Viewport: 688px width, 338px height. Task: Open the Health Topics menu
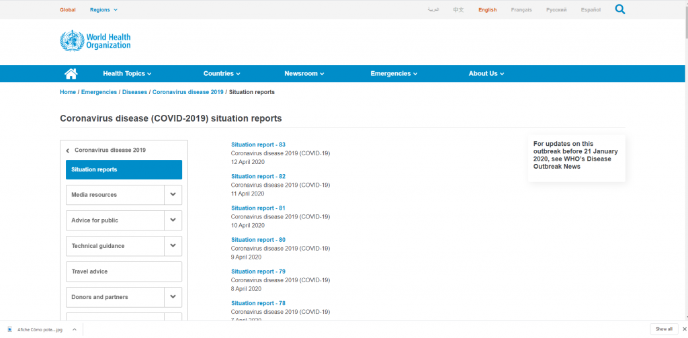127,74
